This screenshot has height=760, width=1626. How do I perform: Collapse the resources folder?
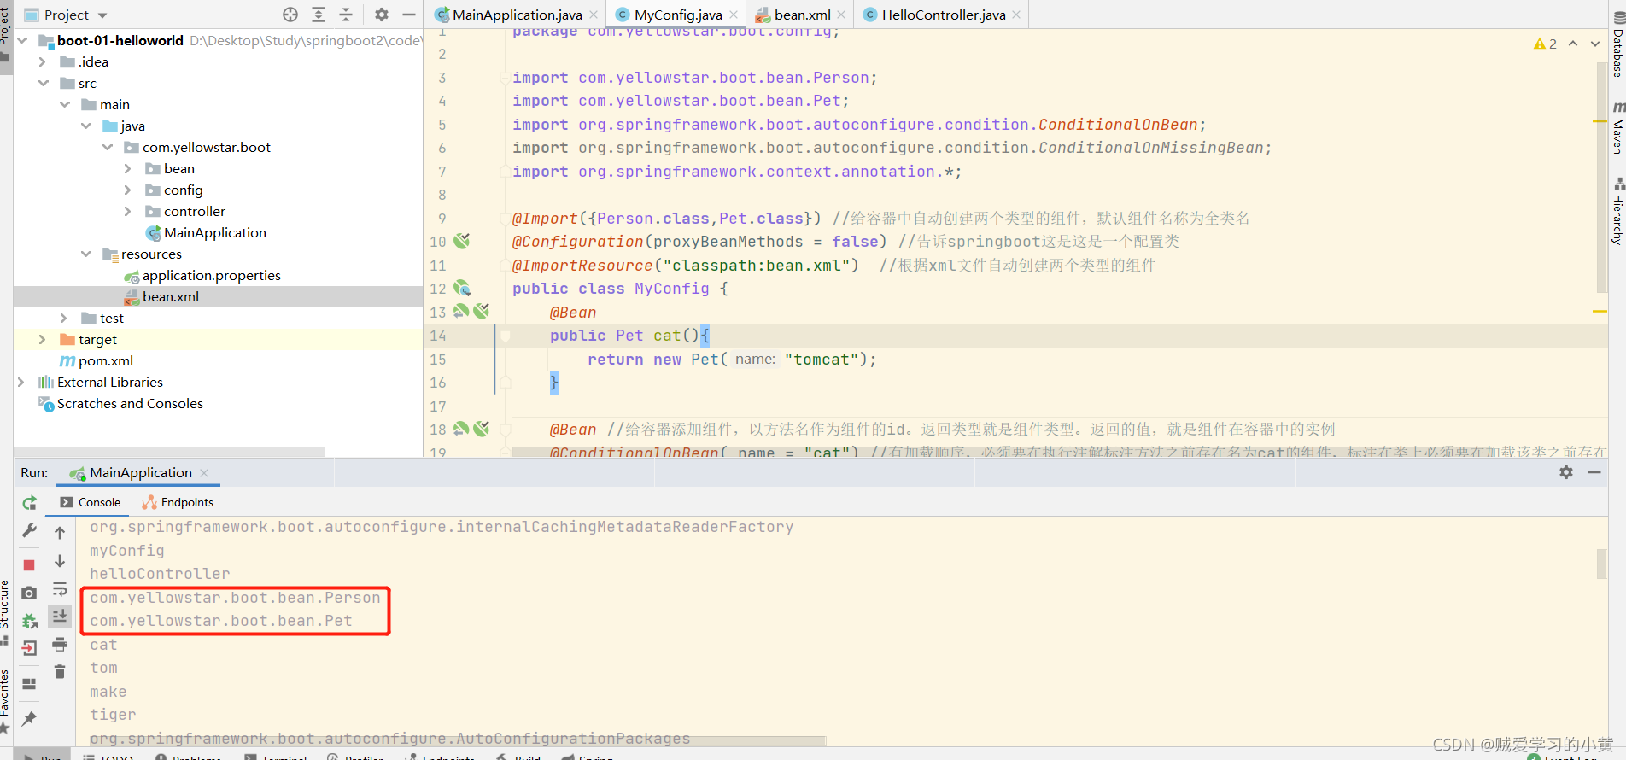[86, 254]
